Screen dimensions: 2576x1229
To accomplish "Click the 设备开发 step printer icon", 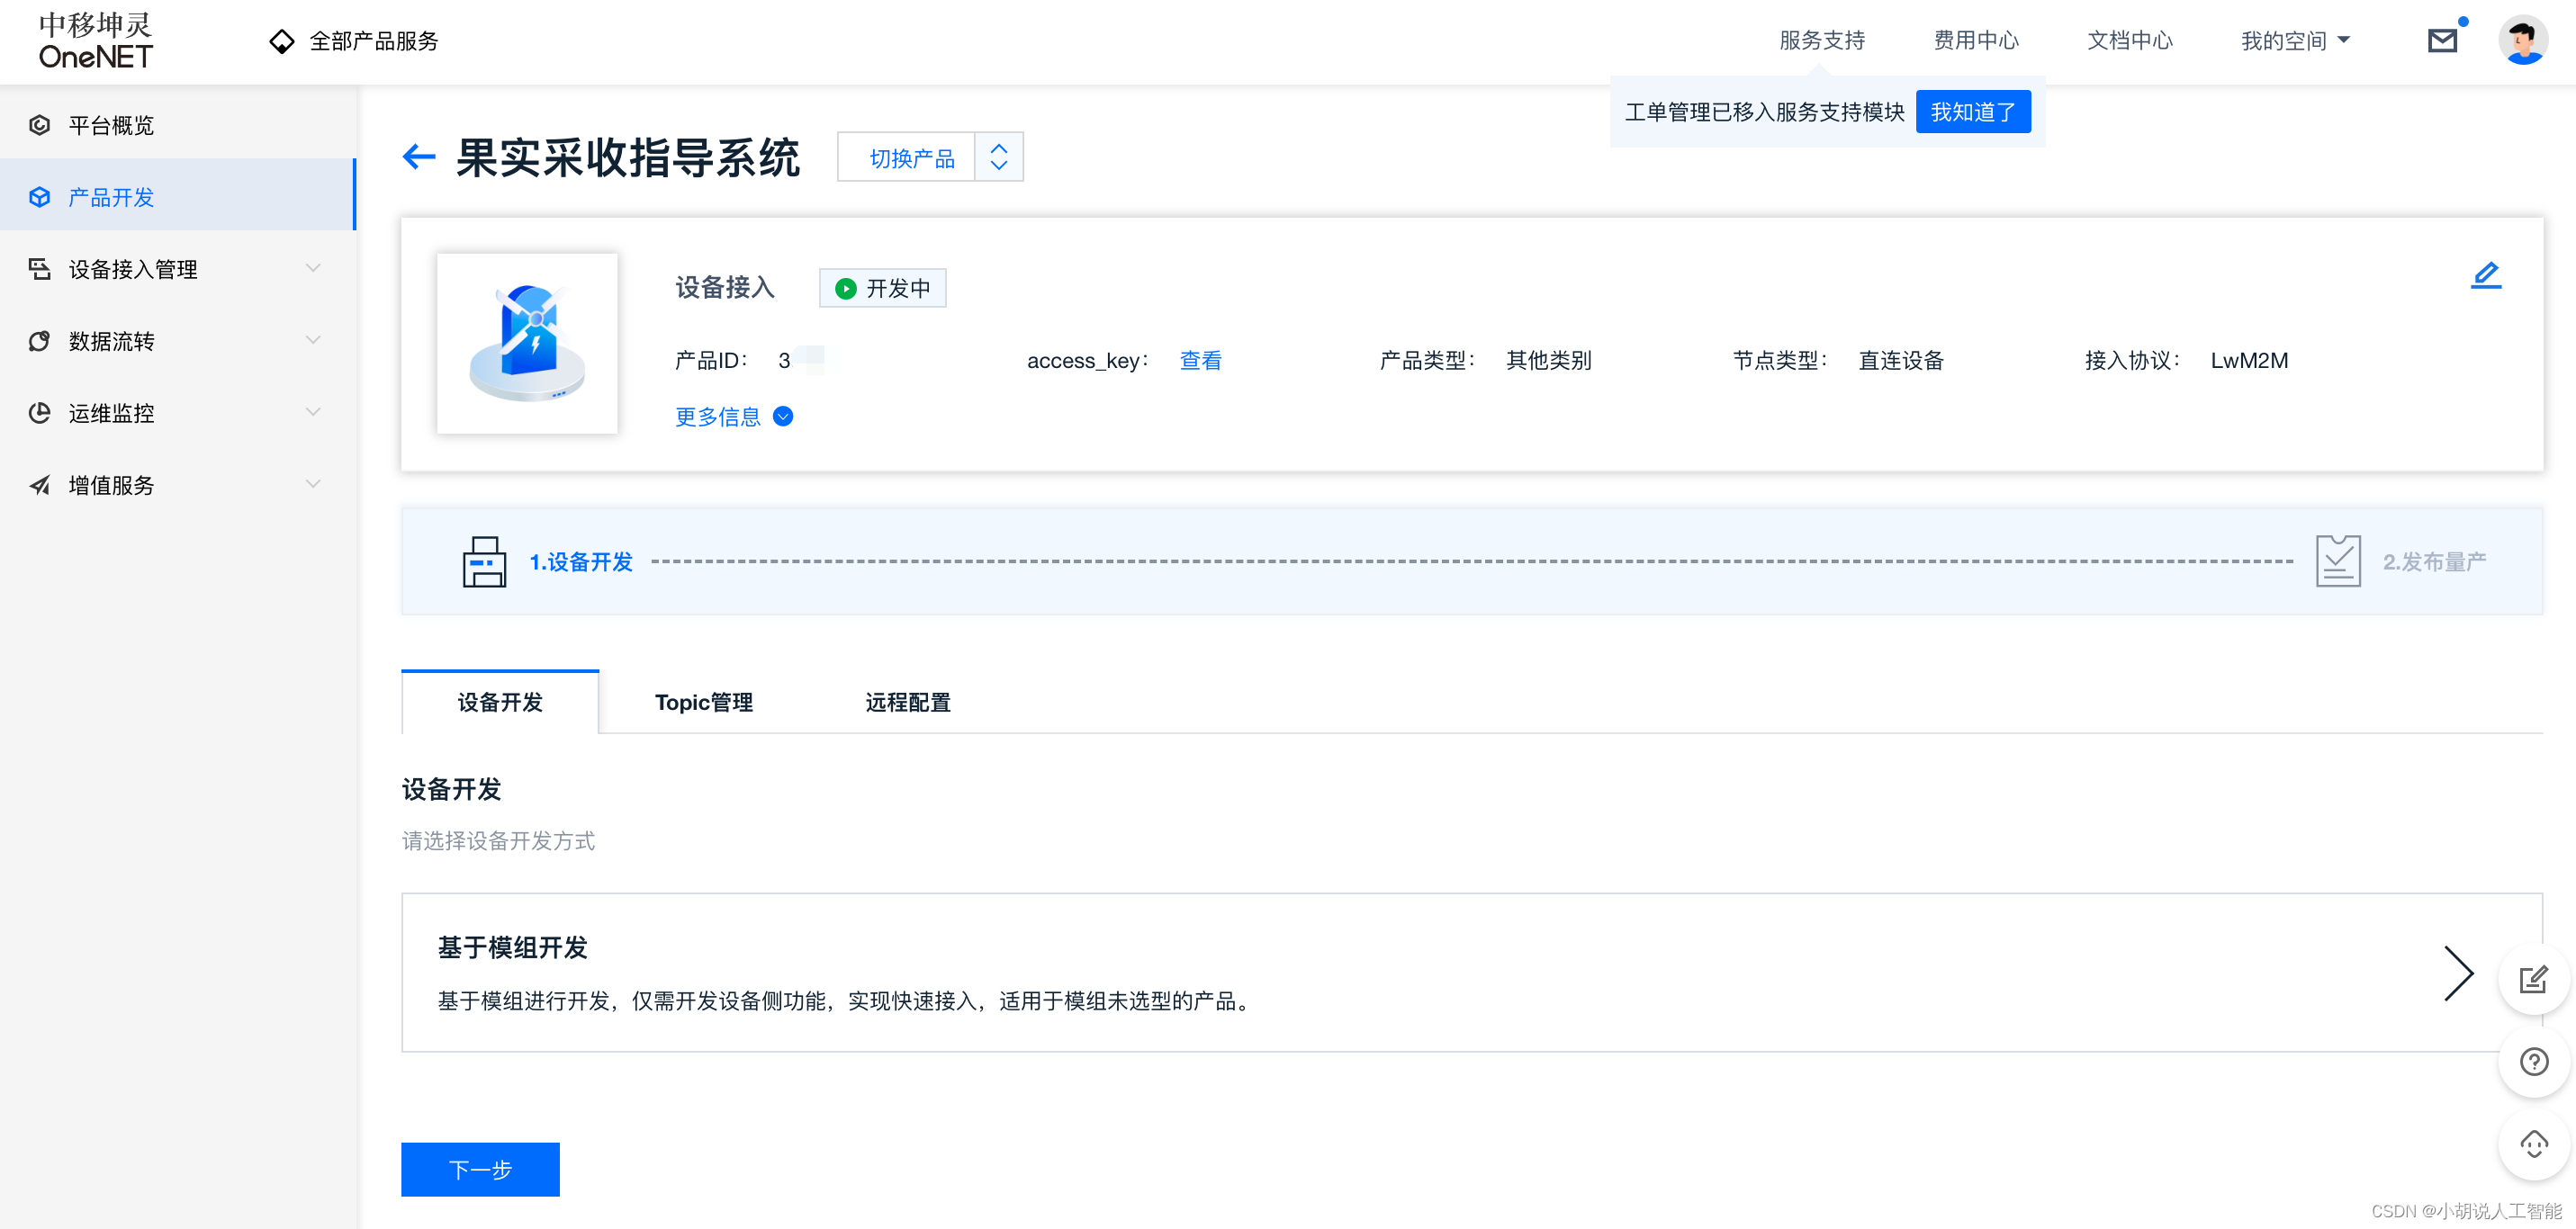I will (484, 561).
